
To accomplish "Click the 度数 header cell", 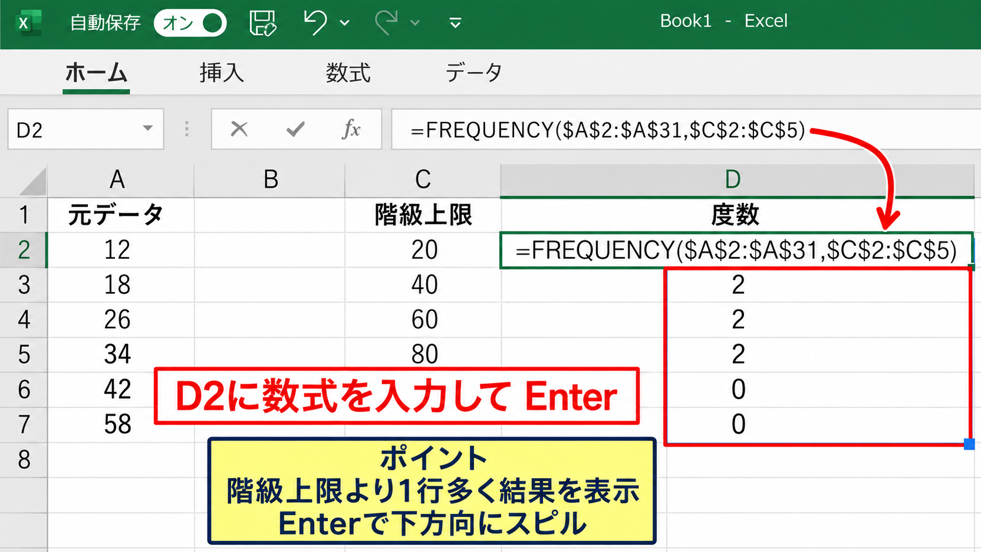I will click(x=736, y=215).
